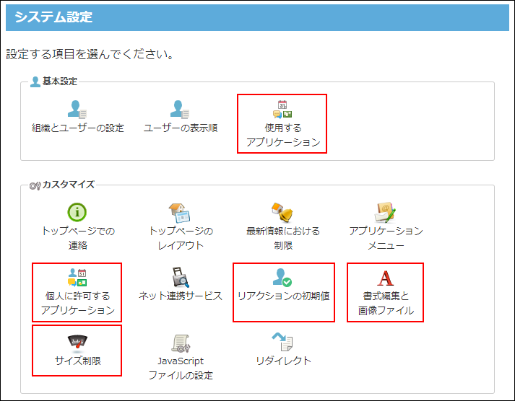The width and height of the screenshot is (515, 401).
Task: Click the scroll icon for JavaScriptファイルの設定
Action: pyautogui.click(x=181, y=343)
